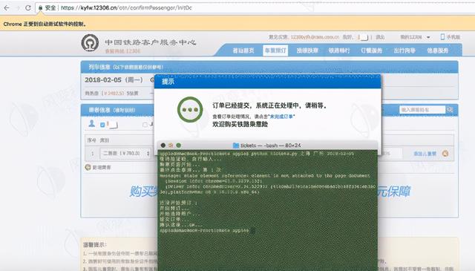The image size is (475, 271).
Task: Click the orange delete passenger icon
Action: point(445,154)
